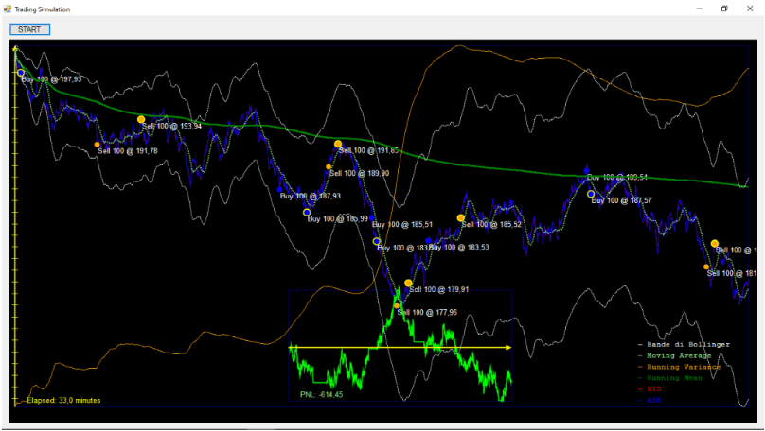Select the Buy 100 @ 185,99 circle marker
765x431 pixels.
click(307, 213)
